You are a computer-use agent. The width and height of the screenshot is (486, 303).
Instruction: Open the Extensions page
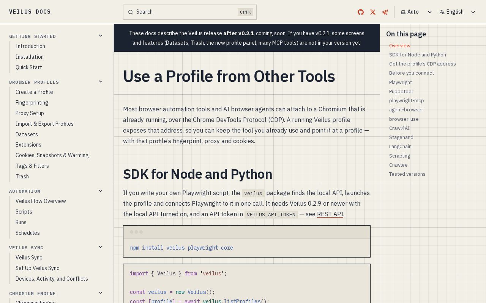(x=28, y=145)
